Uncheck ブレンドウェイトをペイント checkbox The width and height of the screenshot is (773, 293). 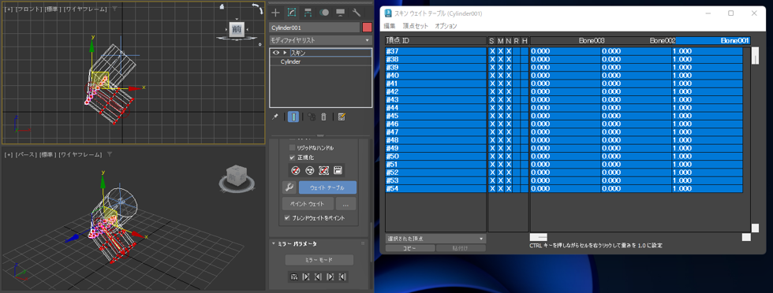pos(287,217)
